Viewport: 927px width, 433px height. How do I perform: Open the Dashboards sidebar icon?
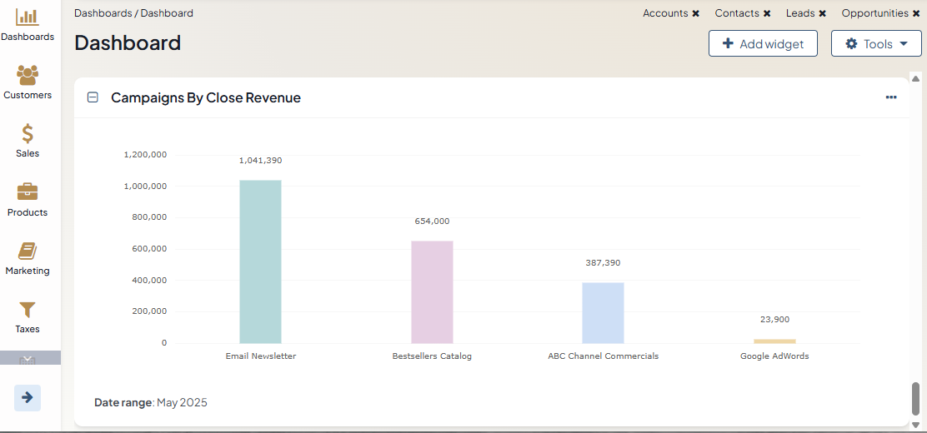tap(28, 17)
